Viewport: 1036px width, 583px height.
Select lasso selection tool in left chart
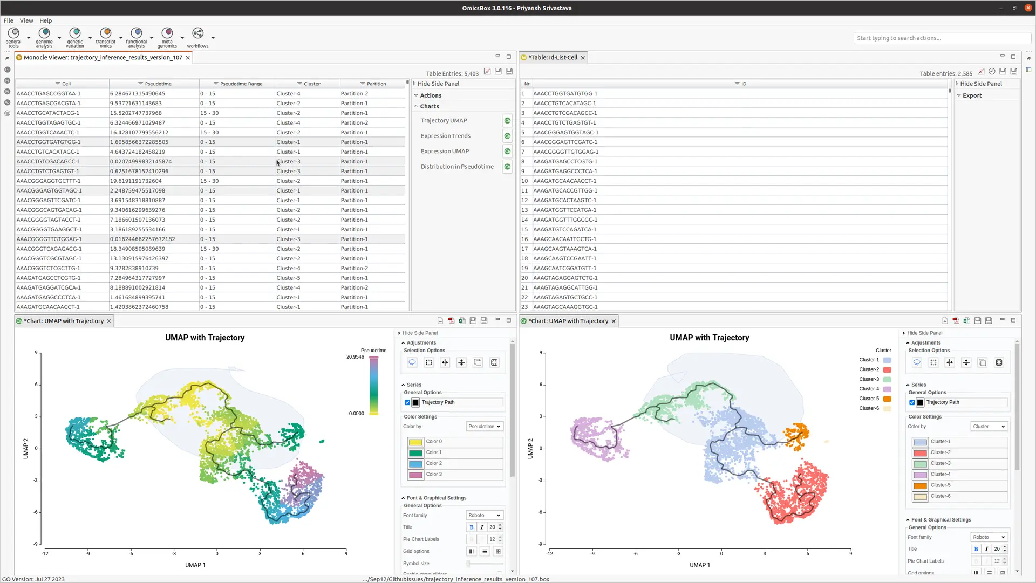point(412,363)
